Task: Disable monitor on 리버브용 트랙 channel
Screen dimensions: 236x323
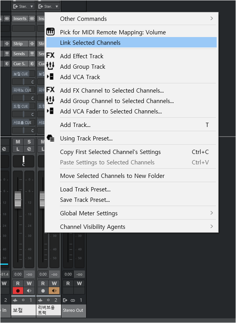Action: click(54, 291)
